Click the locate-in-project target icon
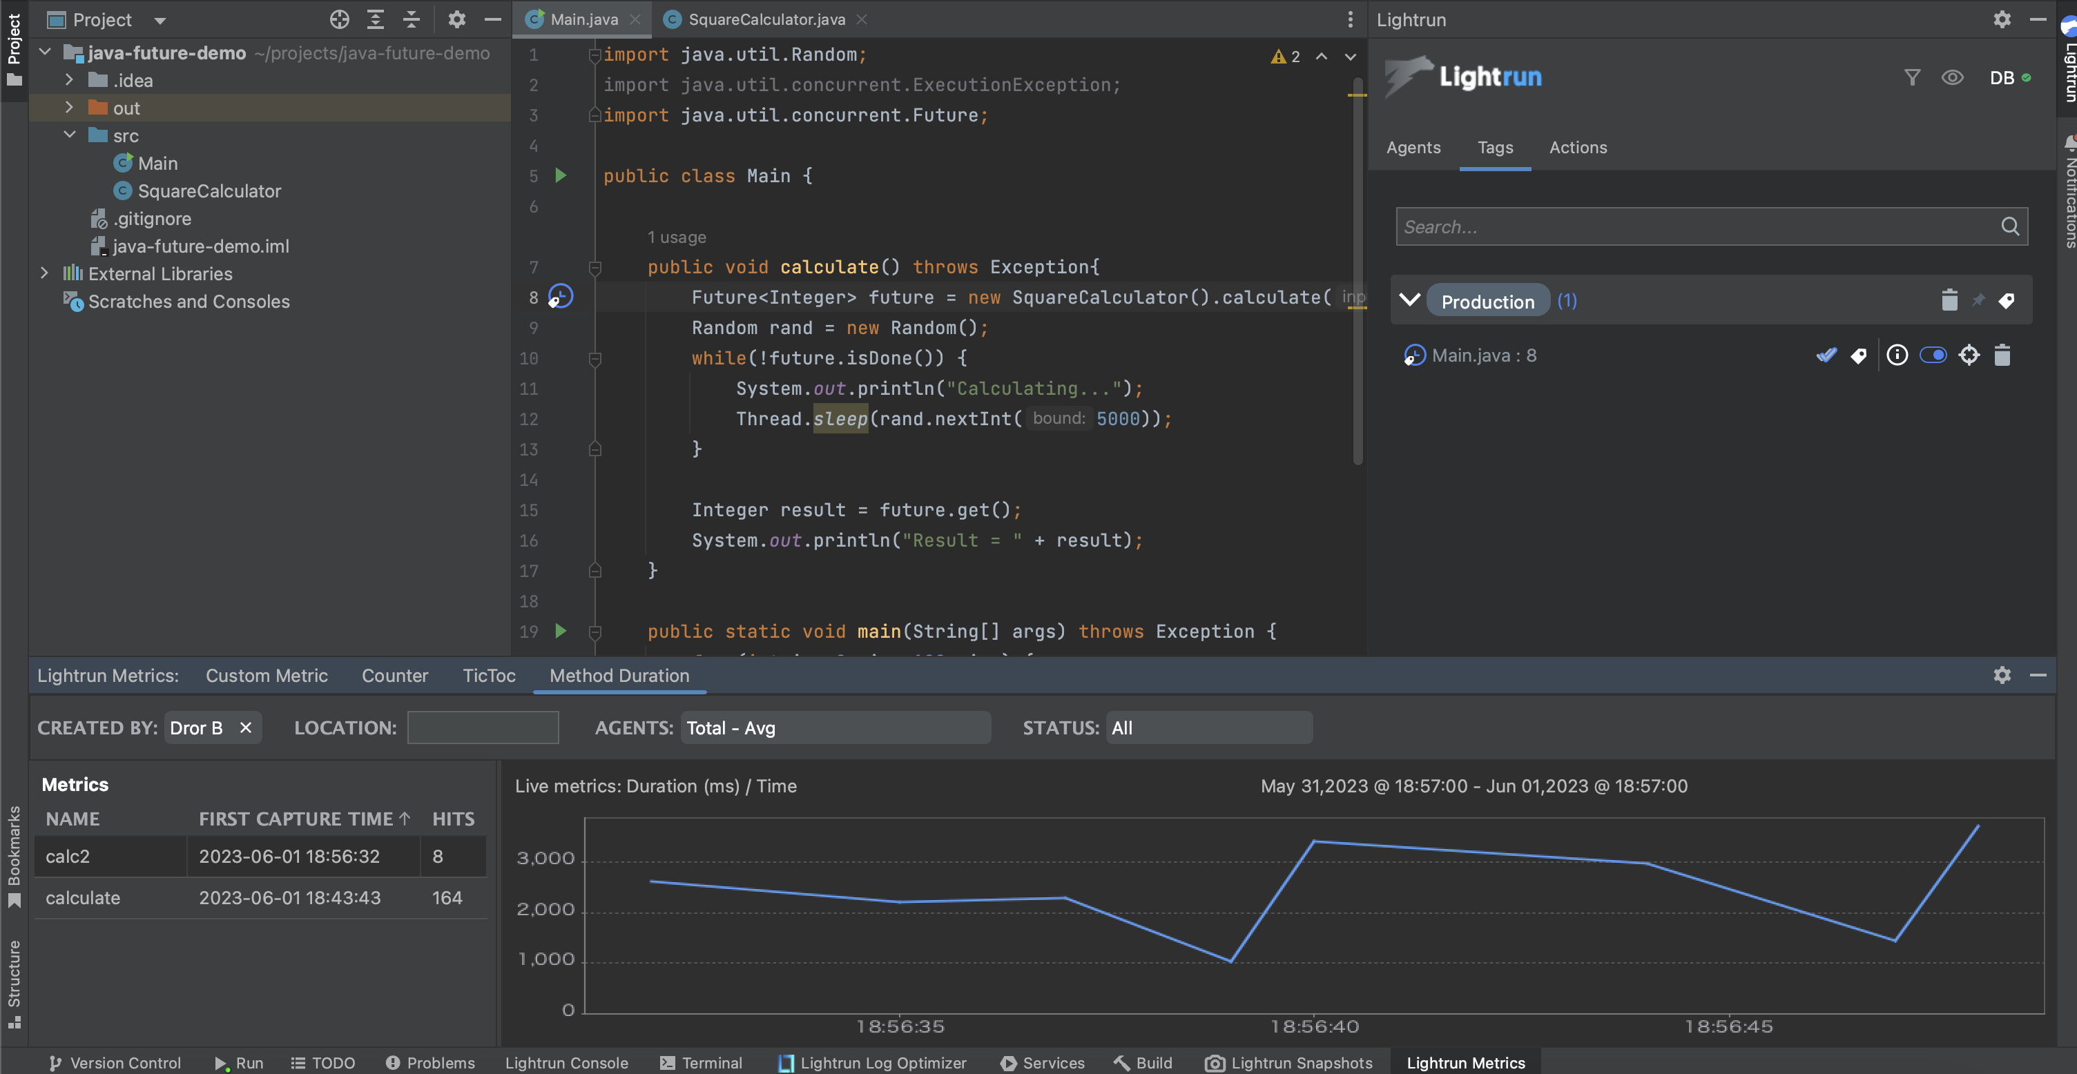This screenshot has width=2077, height=1074. pos(340,19)
